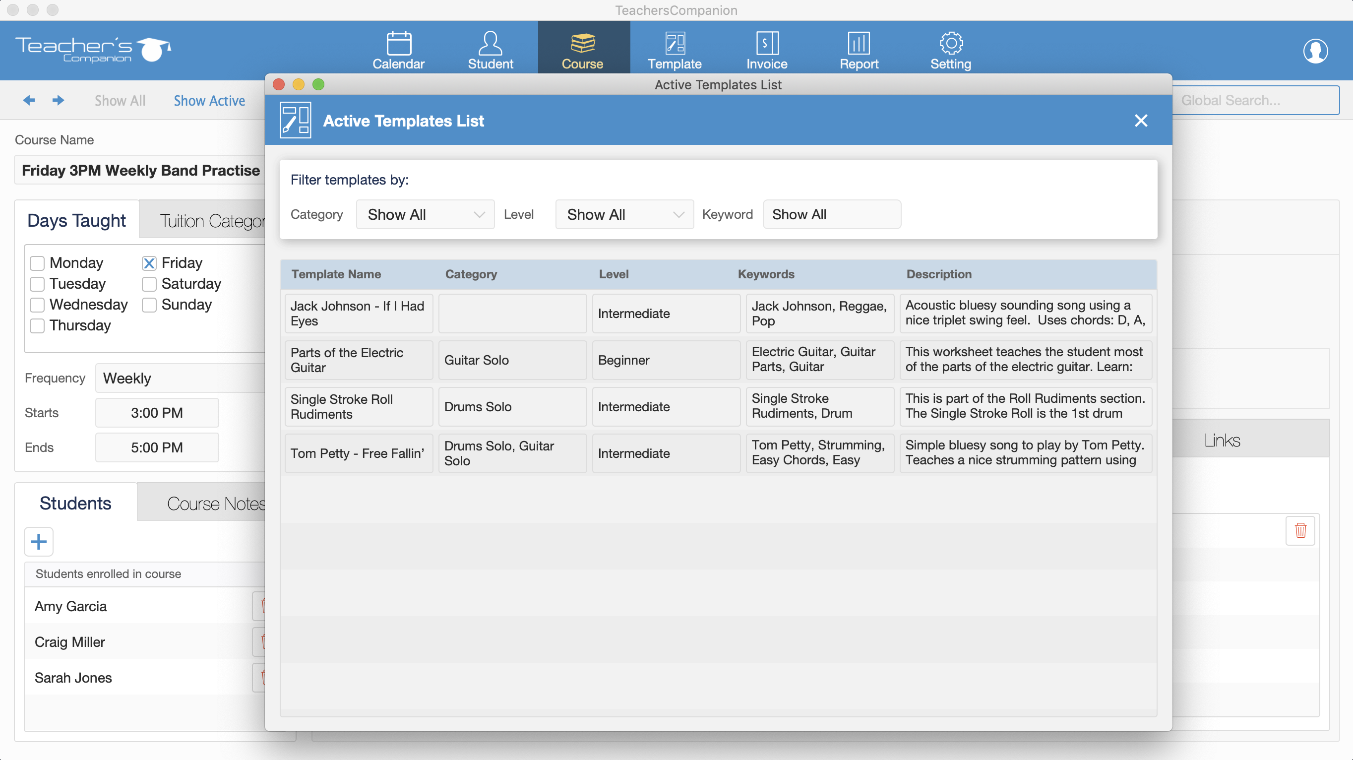
Task: Close Active Templates List with white X
Action: pos(1140,120)
